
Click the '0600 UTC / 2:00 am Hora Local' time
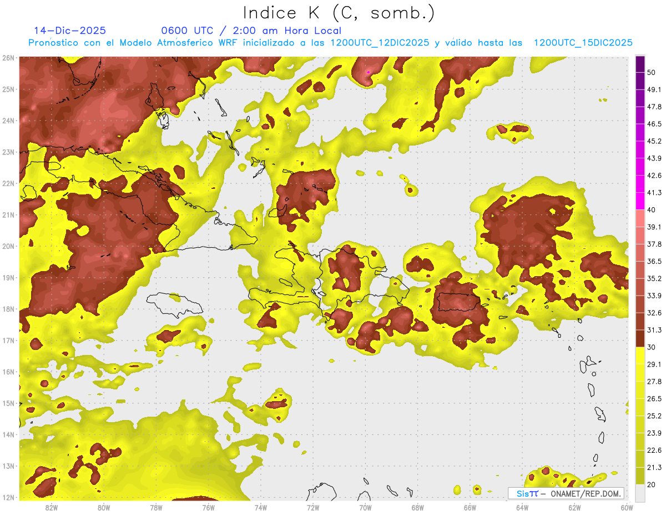251,31
